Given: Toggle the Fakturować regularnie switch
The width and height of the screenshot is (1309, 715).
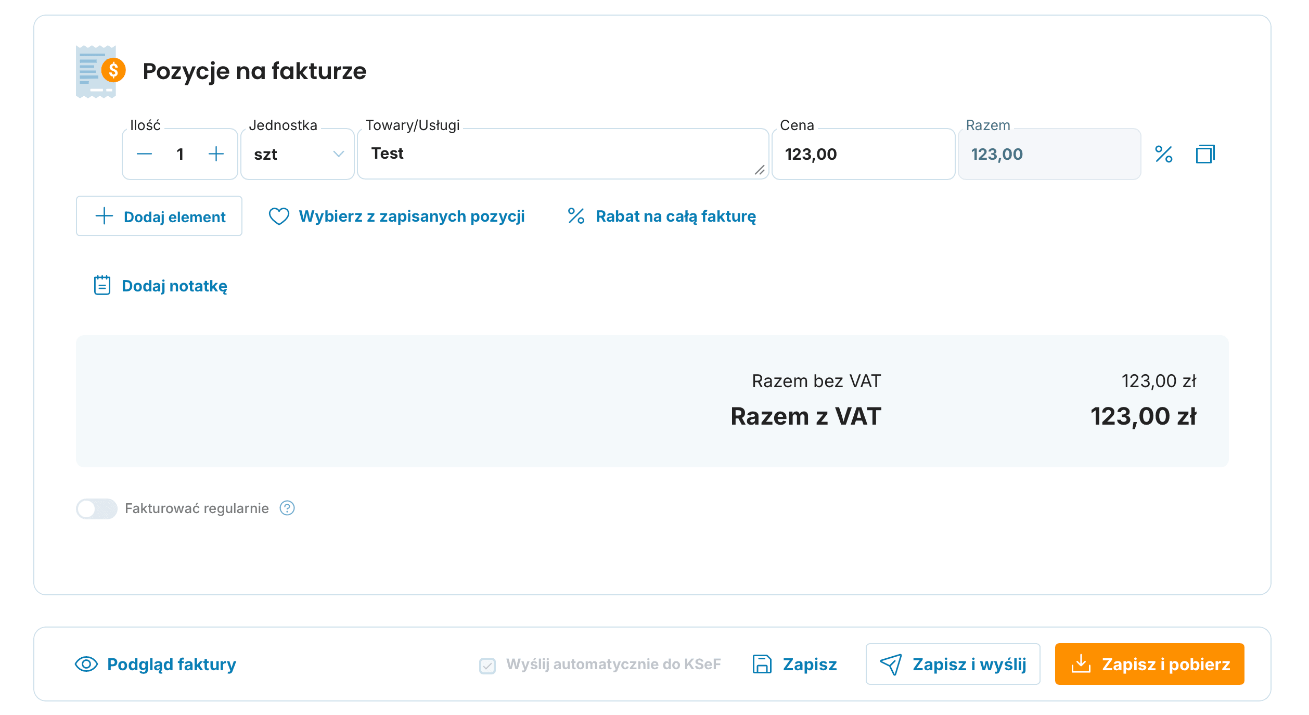Looking at the screenshot, I should coord(97,508).
